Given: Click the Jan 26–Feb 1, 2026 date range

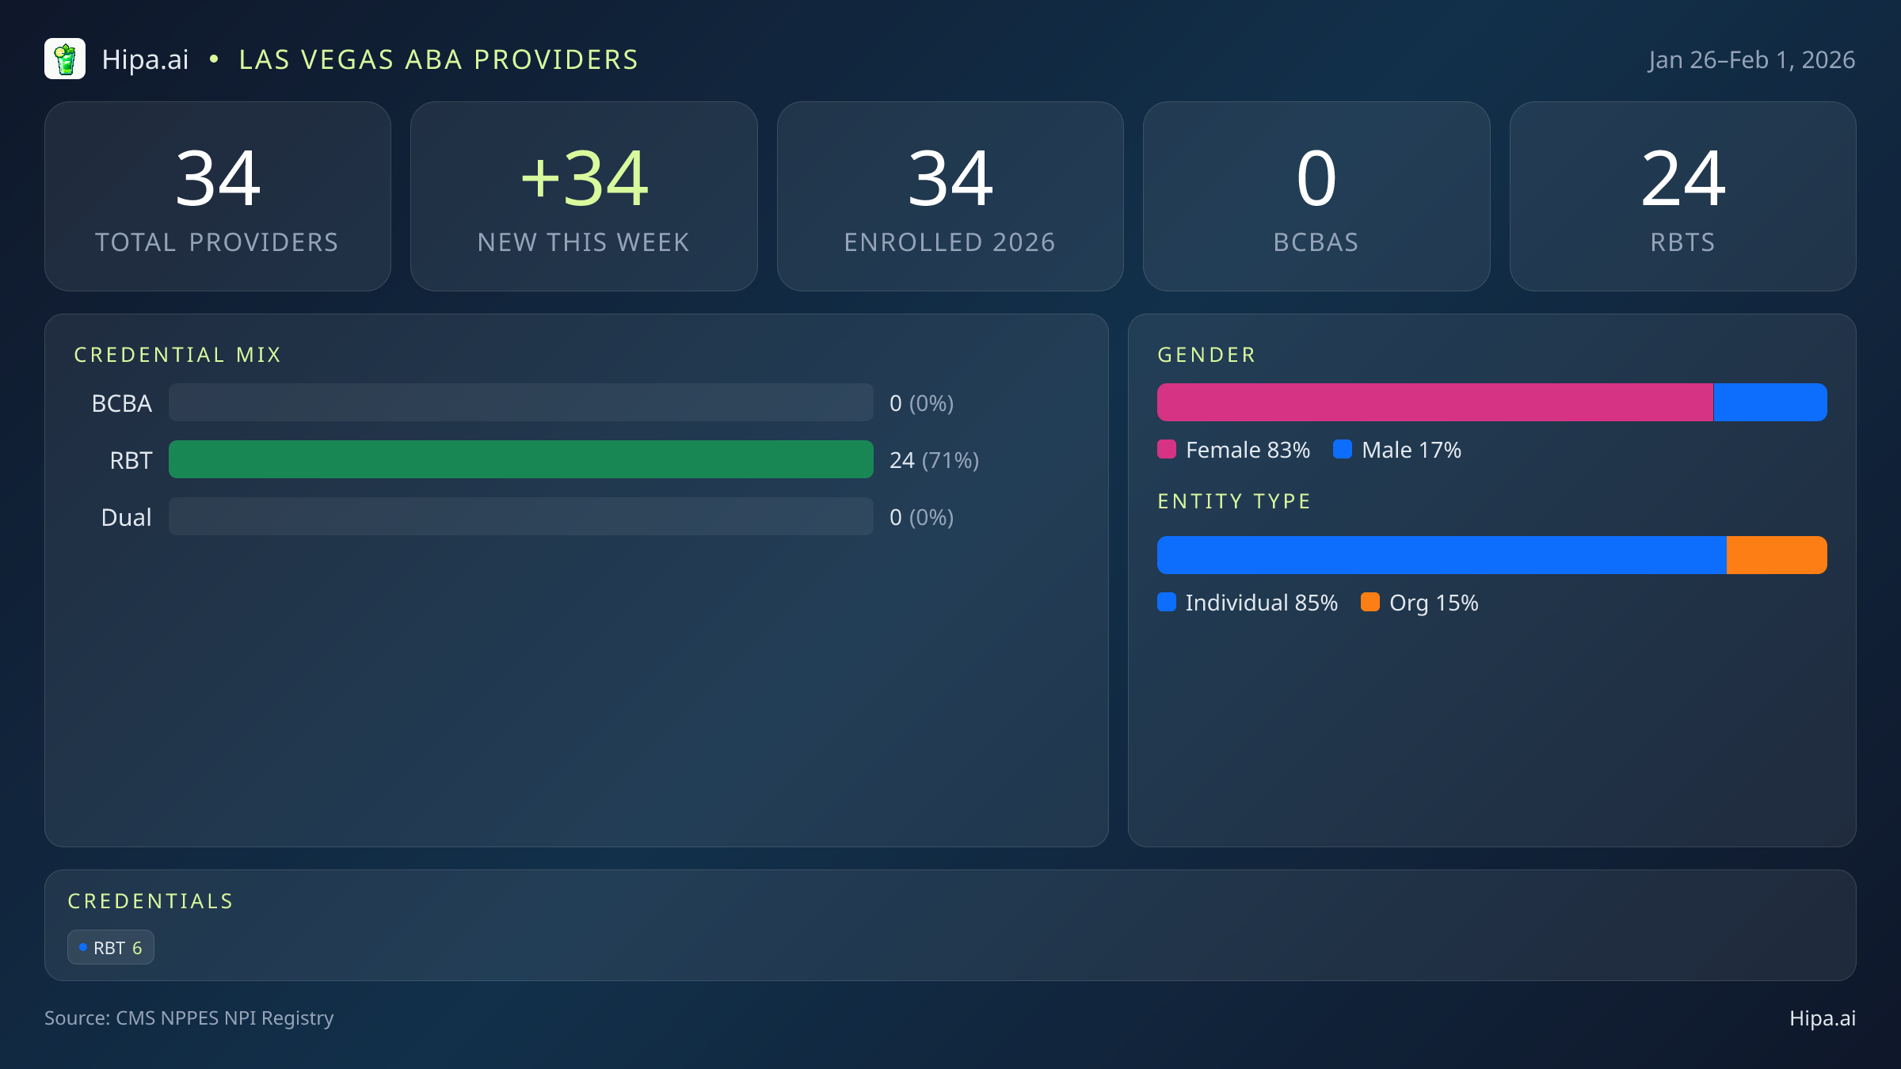Looking at the screenshot, I should [1751, 60].
